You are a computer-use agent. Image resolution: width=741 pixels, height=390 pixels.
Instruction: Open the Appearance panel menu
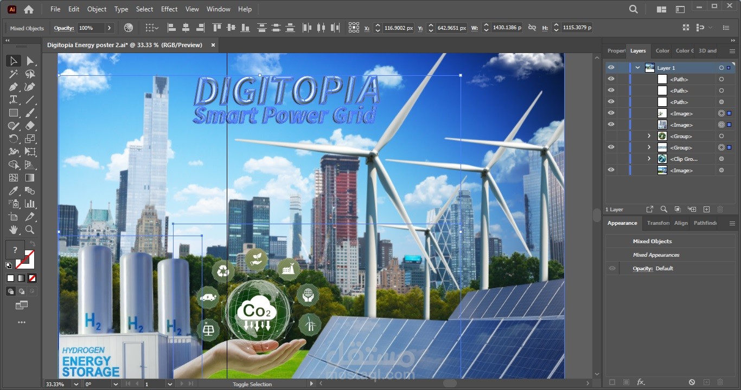(732, 223)
